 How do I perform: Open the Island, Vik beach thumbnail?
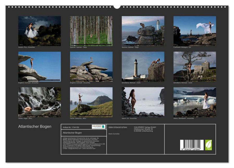pyautogui.click(x=143, y=102)
